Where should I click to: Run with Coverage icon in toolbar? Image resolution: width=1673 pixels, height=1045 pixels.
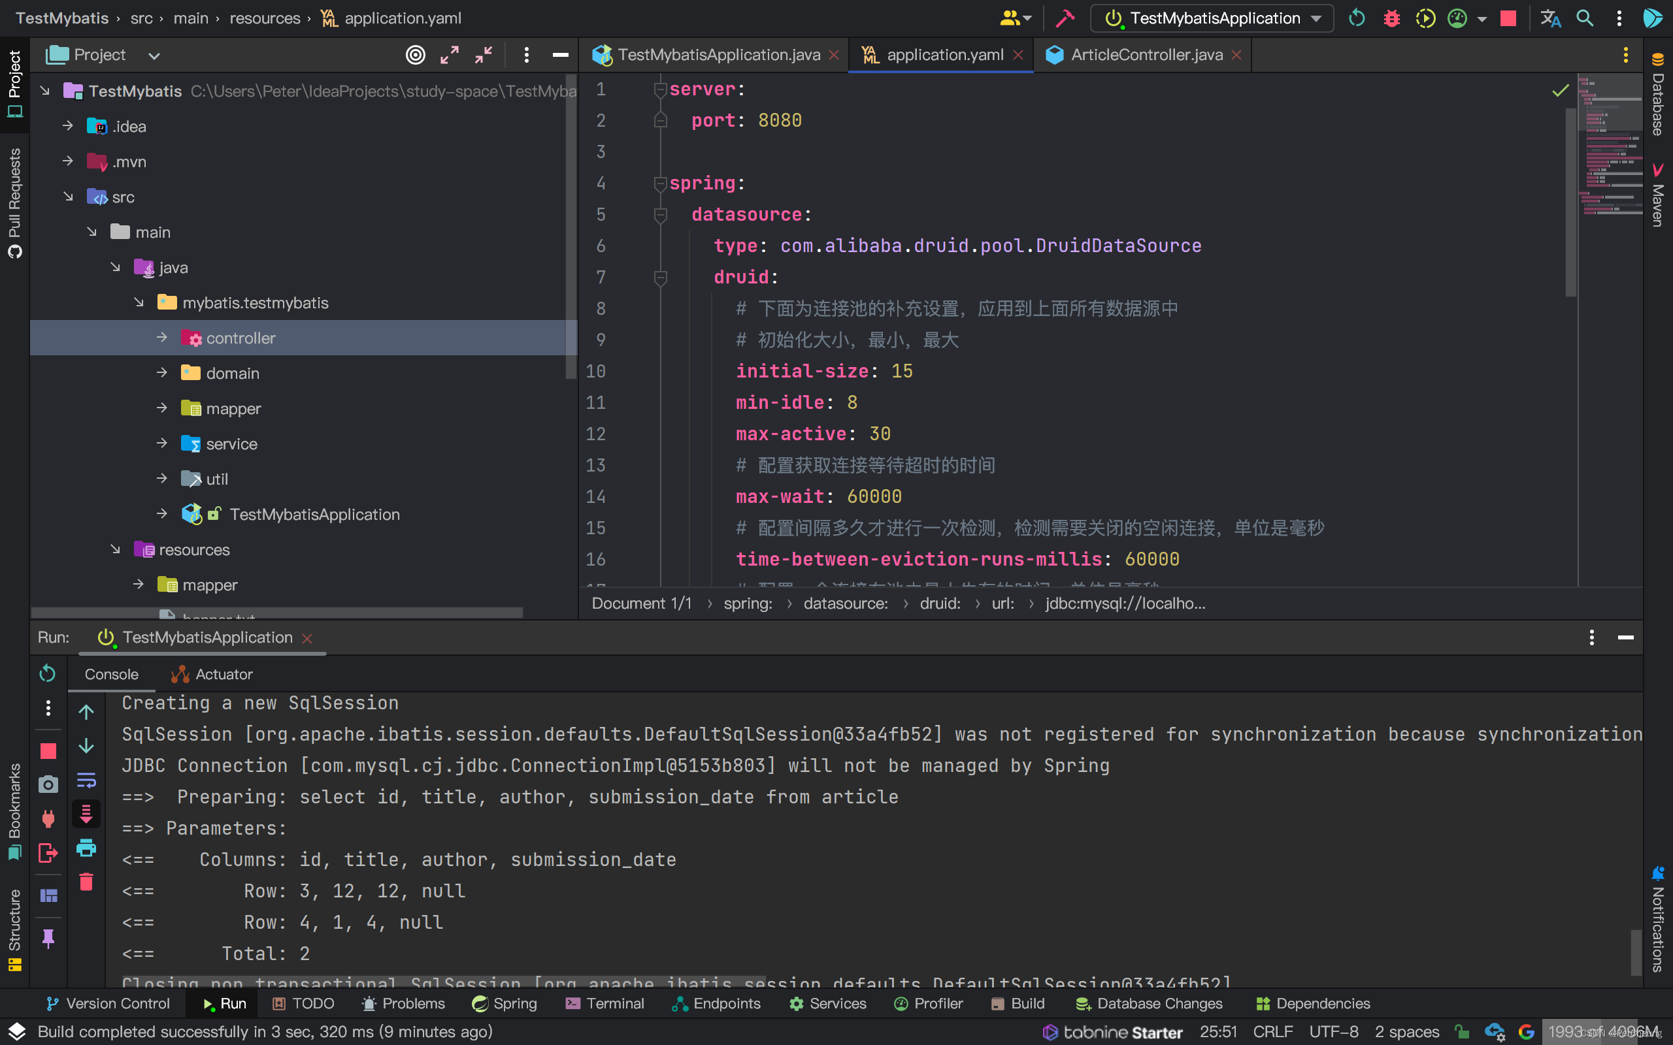click(x=1425, y=19)
